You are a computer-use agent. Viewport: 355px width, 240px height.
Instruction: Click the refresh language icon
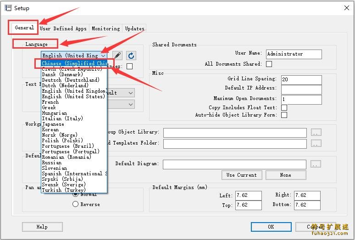[x=131, y=56]
